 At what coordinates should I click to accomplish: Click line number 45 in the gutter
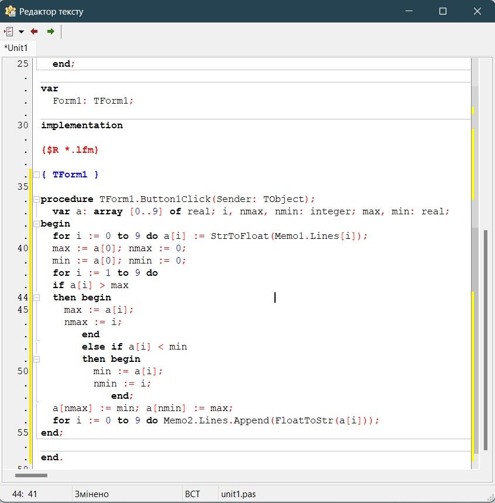point(23,310)
